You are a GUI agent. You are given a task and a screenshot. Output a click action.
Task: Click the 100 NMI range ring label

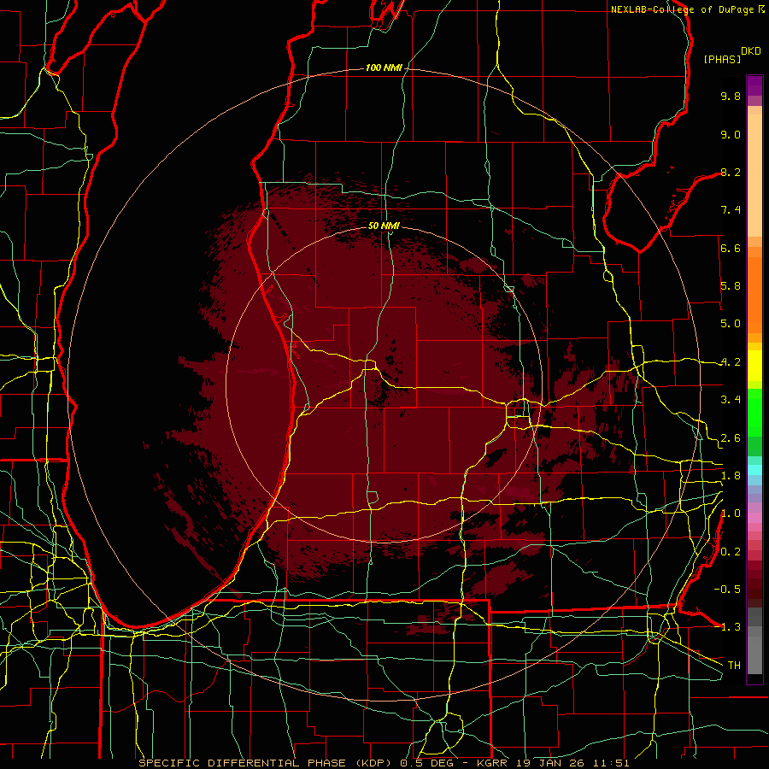click(384, 68)
